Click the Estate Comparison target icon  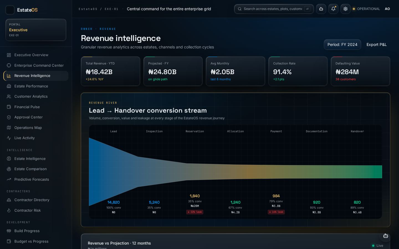tap(9, 169)
